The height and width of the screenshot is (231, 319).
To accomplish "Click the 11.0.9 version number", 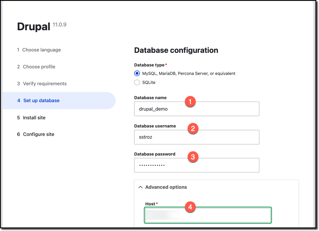I will [x=59, y=25].
